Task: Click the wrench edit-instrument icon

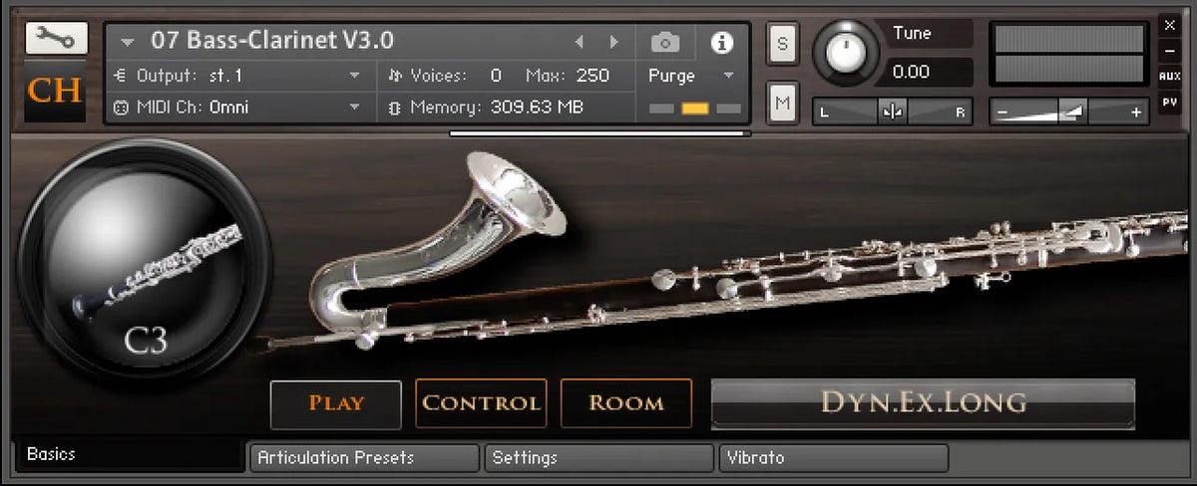Action: click(56, 38)
